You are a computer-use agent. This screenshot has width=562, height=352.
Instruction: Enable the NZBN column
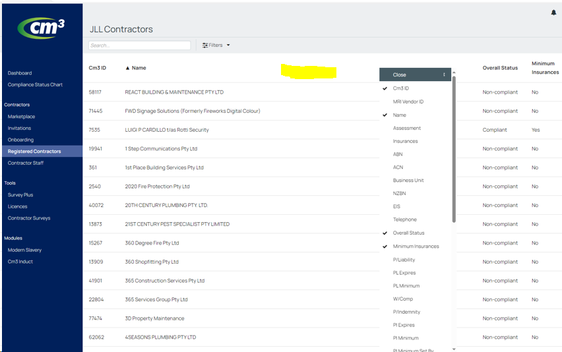pos(399,193)
